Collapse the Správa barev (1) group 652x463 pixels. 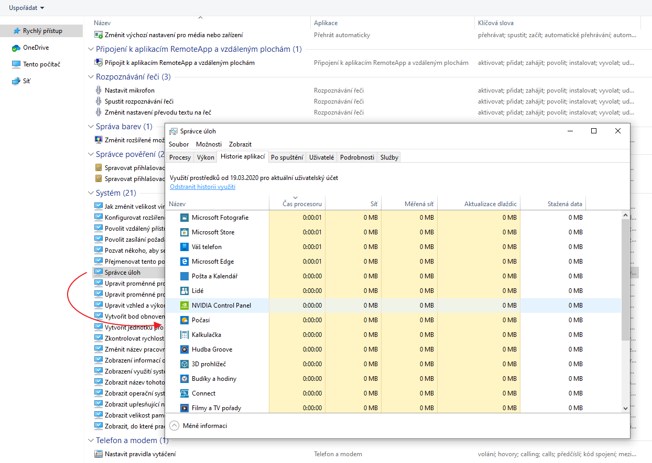pyautogui.click(x=91, y=127)
